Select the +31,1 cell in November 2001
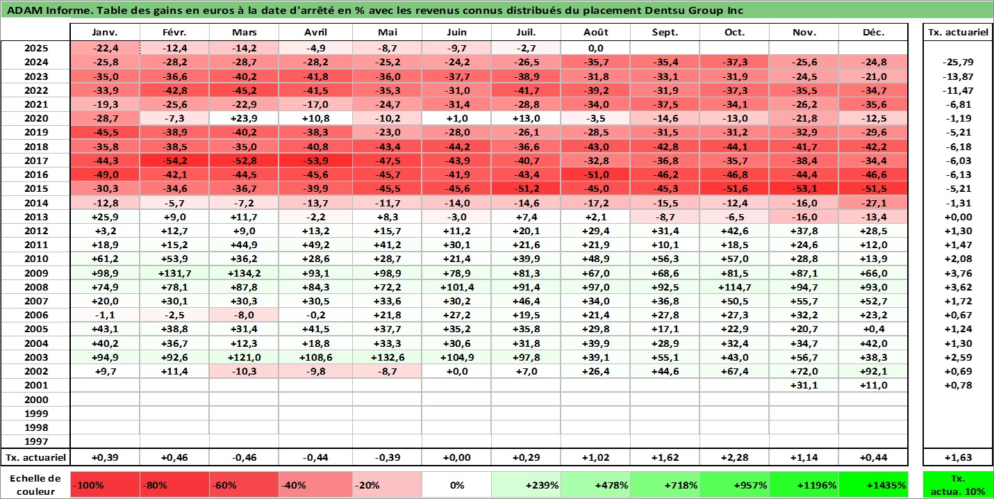Viewport: 994px width, 499px height. [x=804, y=385]
